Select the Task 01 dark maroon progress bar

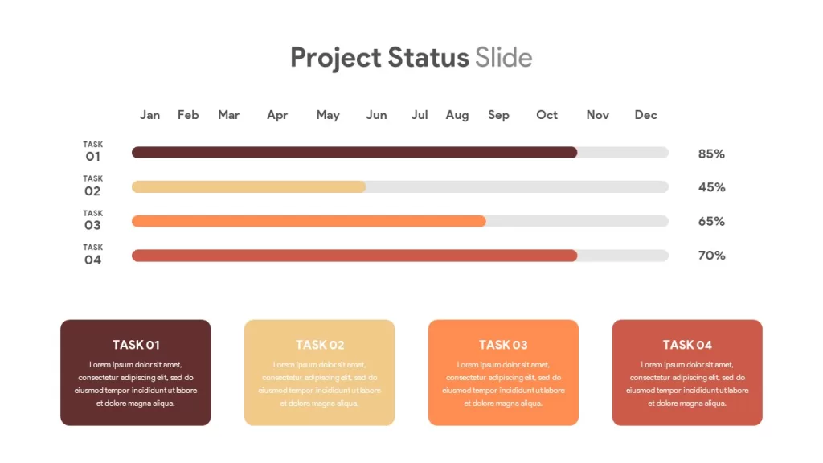click(x=354, y=152)
